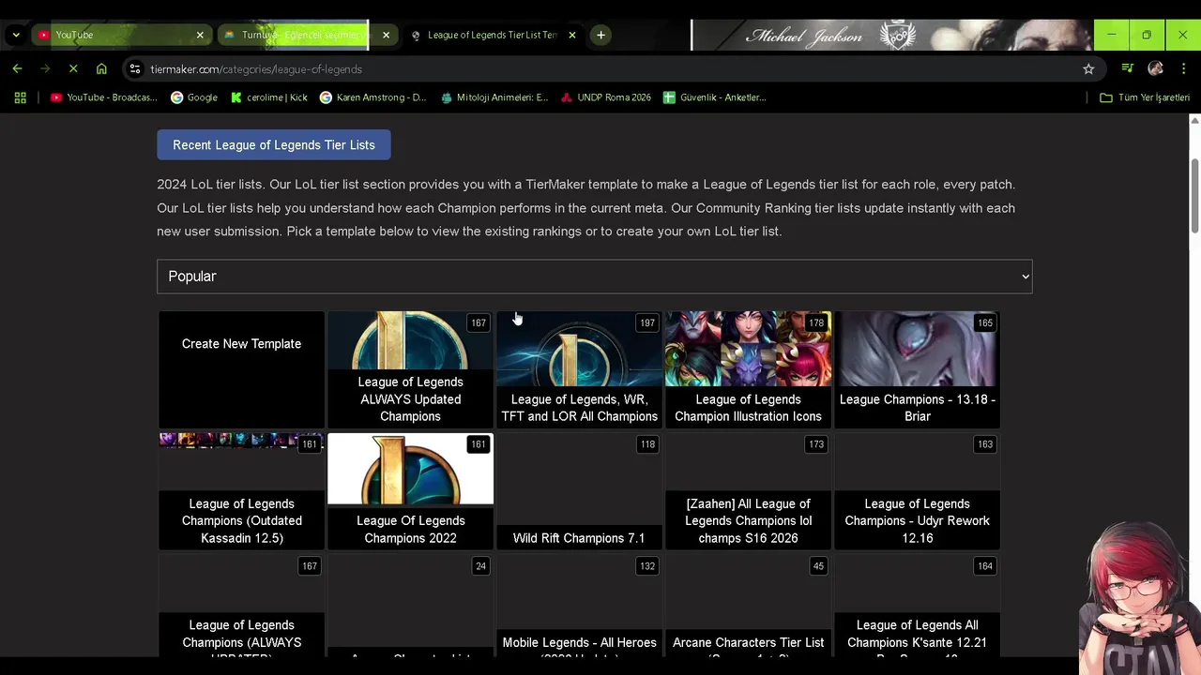
Task: Close the League of Legends Tier List tab
Action: tap(572, 35)
